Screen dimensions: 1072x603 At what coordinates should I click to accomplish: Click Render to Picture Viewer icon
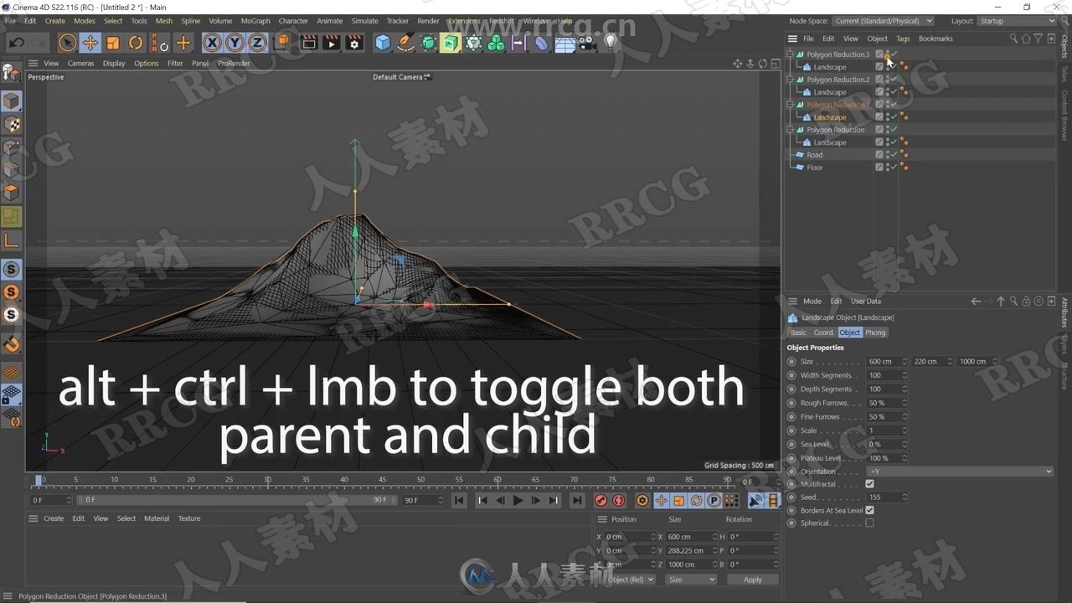(x=332, y=43)
